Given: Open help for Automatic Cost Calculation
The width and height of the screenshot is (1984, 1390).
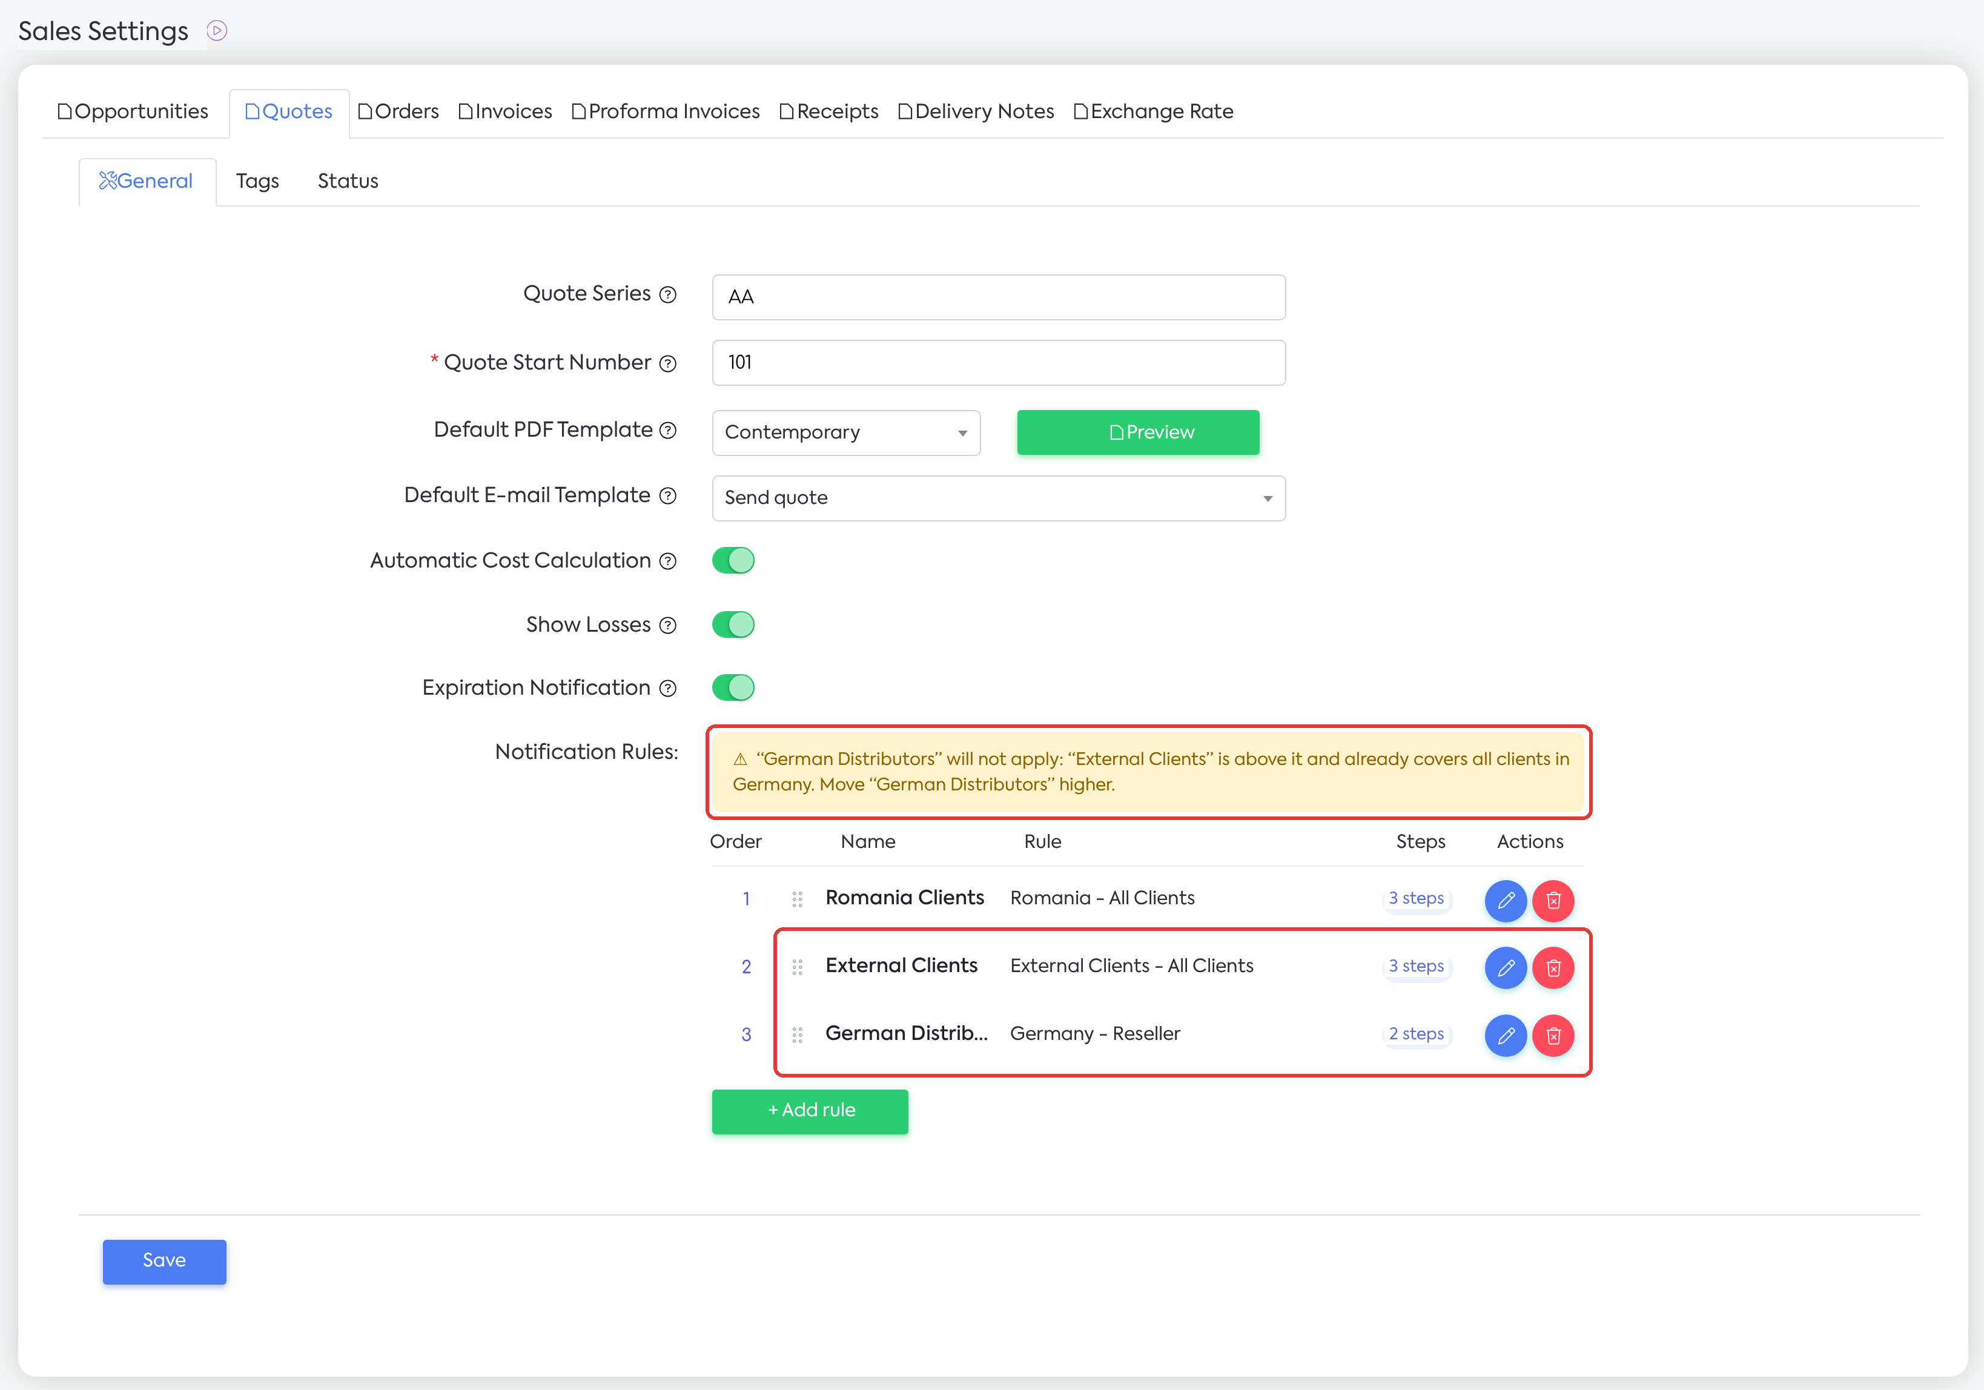Looking at the screenshot, I should click(x=668, y=562).
